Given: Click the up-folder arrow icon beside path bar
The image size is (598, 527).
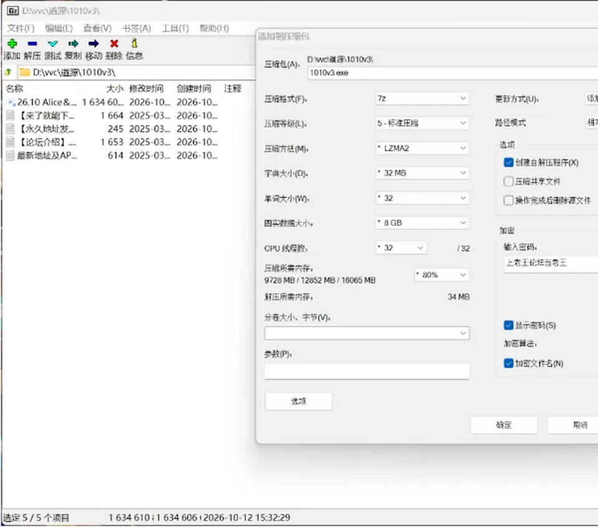Looking at the screenshot, I should click(x=8, y=72).
